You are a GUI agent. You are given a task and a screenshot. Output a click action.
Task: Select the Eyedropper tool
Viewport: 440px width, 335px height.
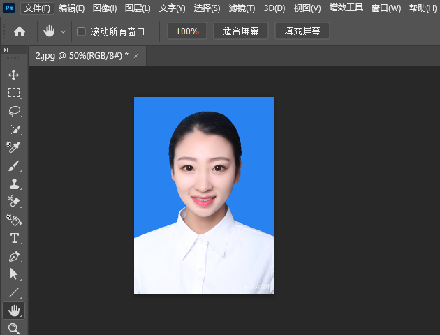13,147
